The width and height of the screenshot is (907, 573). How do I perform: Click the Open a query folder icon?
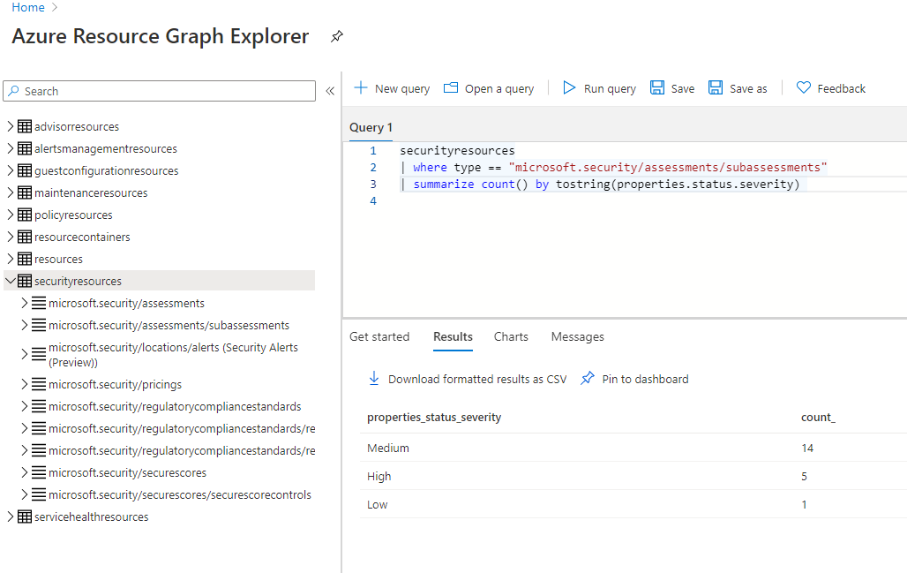[451, 88]
